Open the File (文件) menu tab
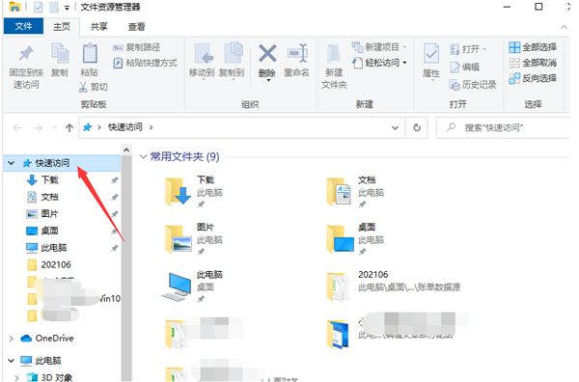The height and width of the screenshot is (382, 579). click(23, 26)
